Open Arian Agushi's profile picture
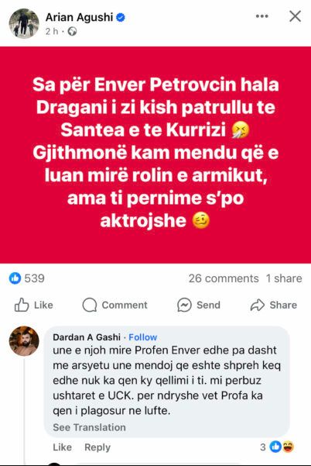311x466 pixels. 24,23
